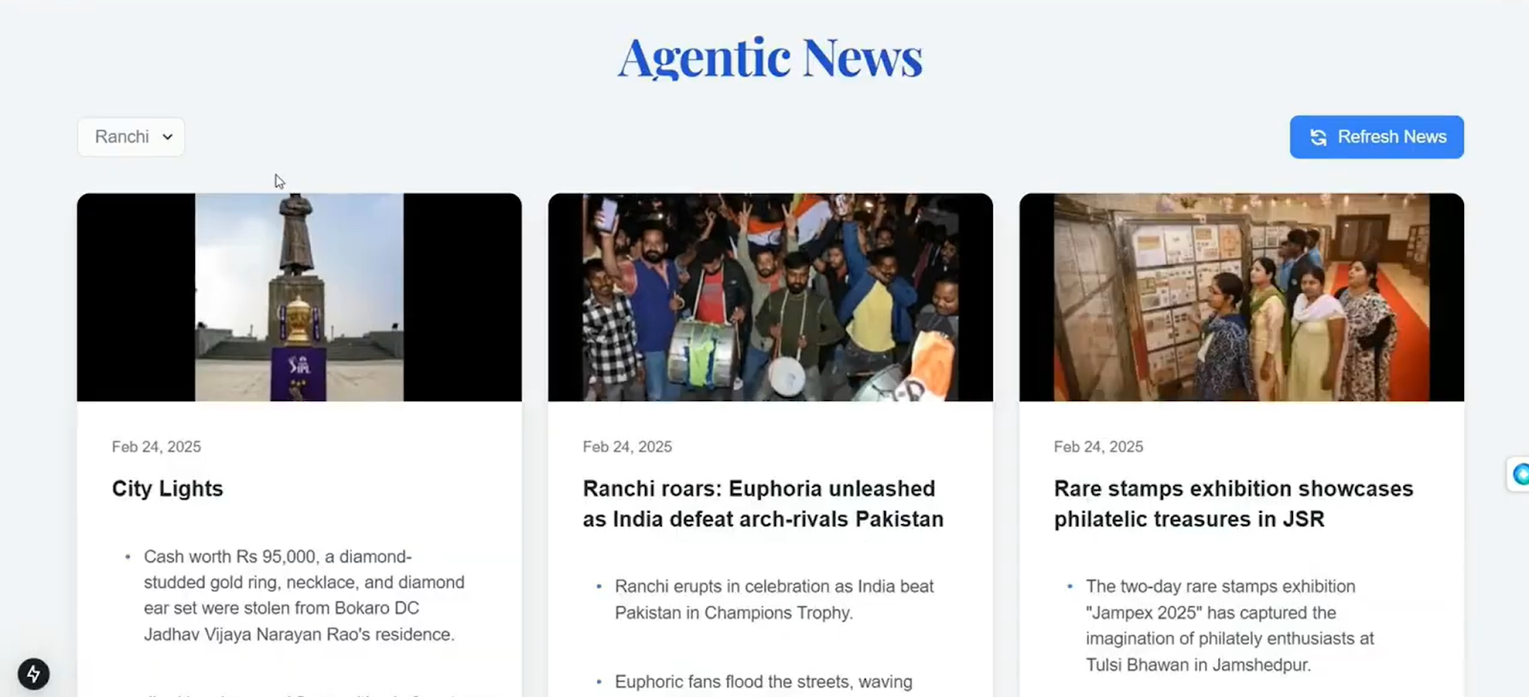Open the Rare stamps exhibition headline
The height and width of the screenshot is (697, 1529).
click(1234, 503)
